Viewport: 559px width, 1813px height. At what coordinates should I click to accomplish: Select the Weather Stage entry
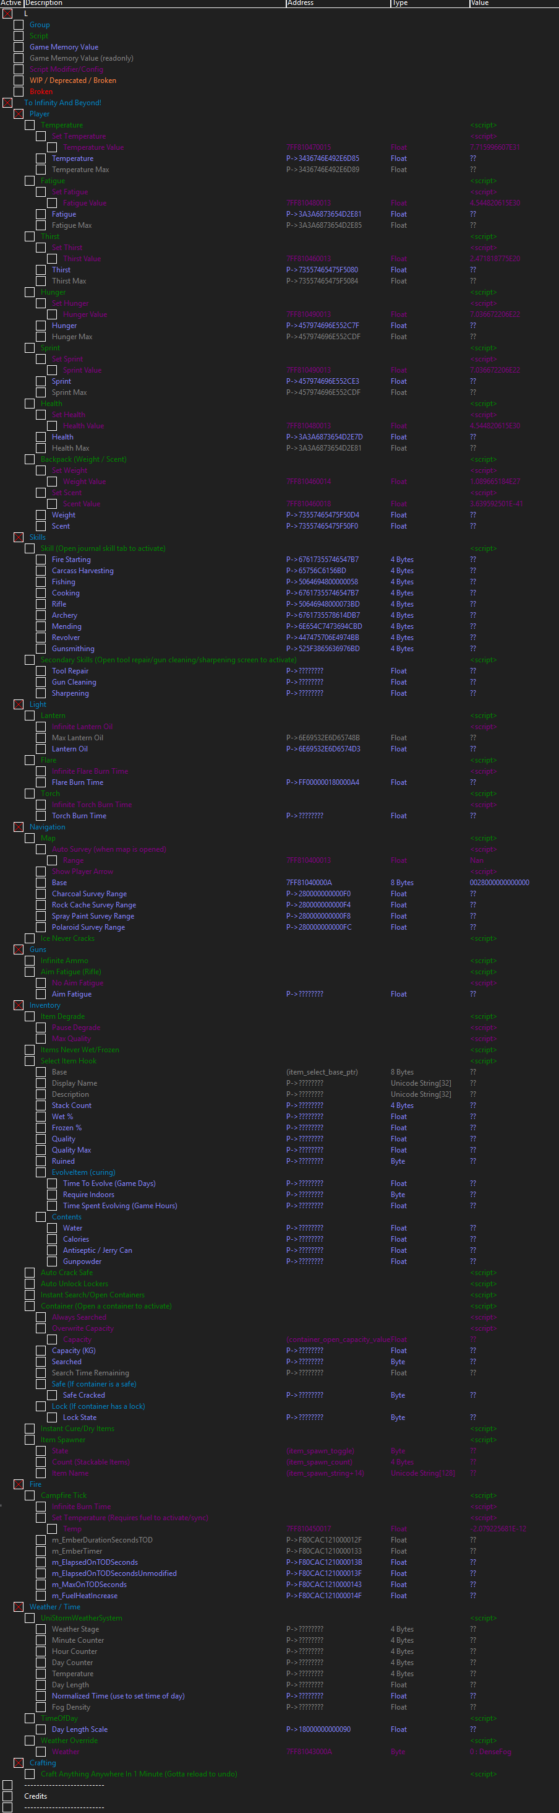click(x=75, y=1629)
